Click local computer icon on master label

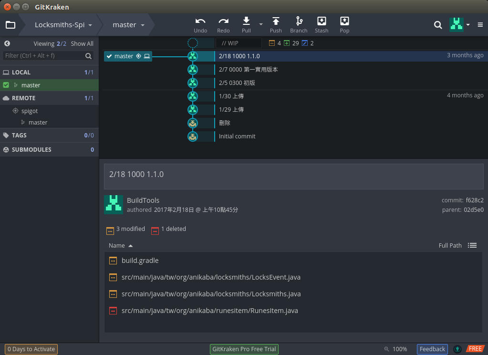147,56
